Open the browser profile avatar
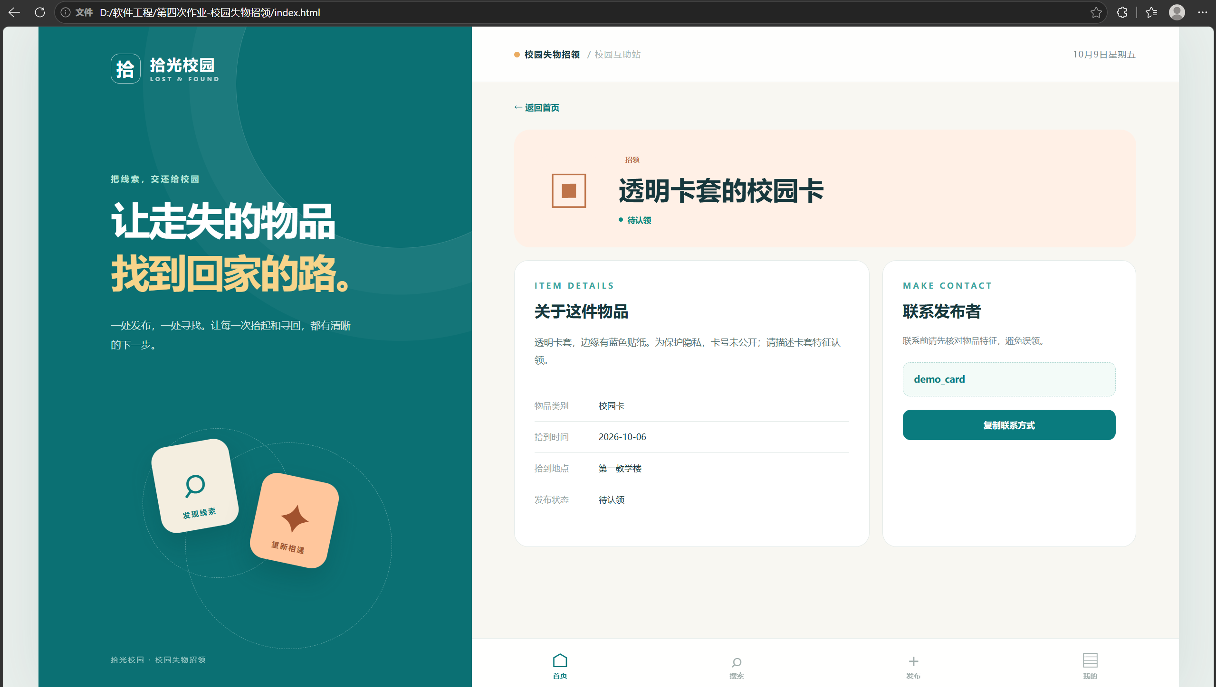This screenshot has width=1216, height=687. [x=1177, y=12]
